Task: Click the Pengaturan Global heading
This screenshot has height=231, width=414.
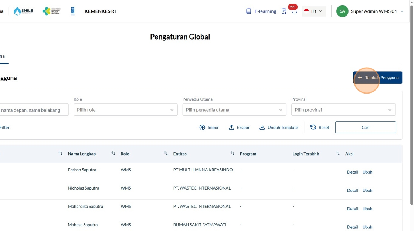Action: coord(180,37)
